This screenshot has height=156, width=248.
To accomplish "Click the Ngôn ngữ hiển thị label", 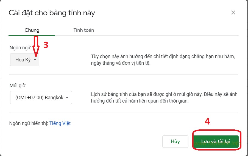I will 29,123.
